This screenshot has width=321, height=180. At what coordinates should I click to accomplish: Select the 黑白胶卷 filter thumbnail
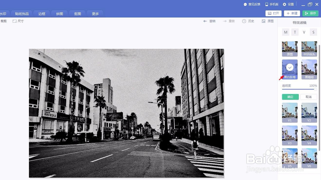[290, 70]
